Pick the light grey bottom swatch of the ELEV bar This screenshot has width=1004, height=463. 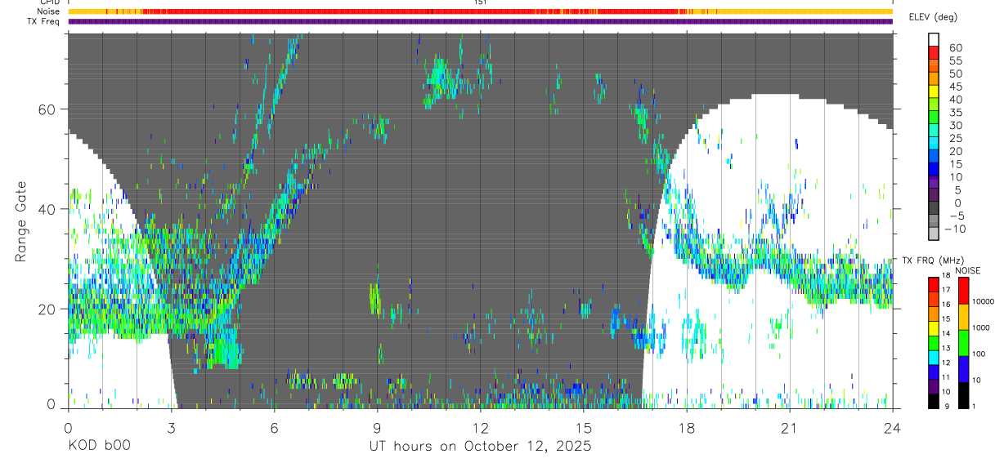(x=935, y=235)
